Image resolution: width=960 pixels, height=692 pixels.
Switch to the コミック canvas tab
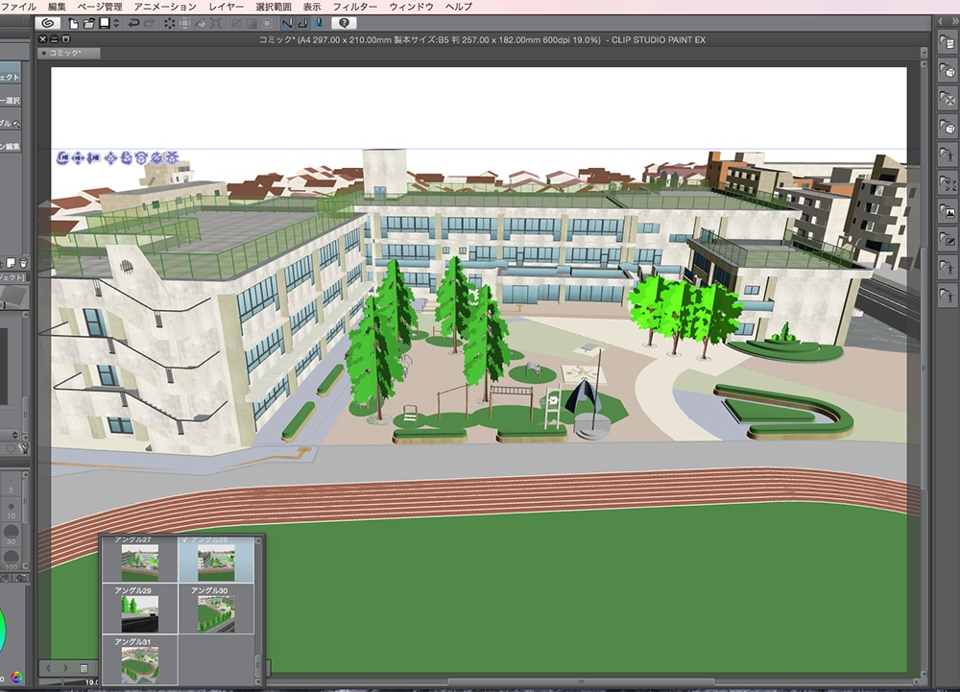tap(65, 53)
